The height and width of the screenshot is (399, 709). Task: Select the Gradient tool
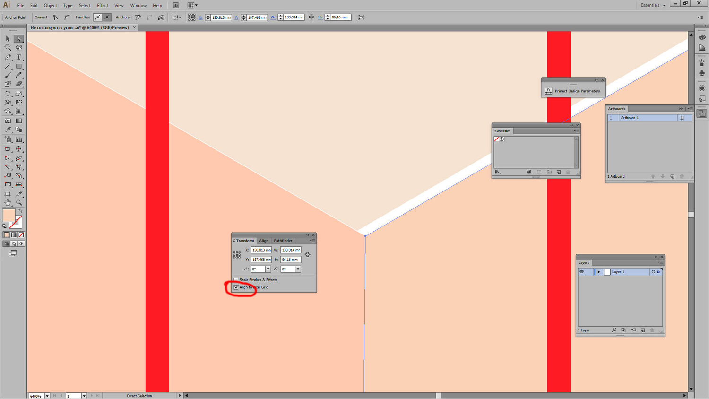(19, 121)
